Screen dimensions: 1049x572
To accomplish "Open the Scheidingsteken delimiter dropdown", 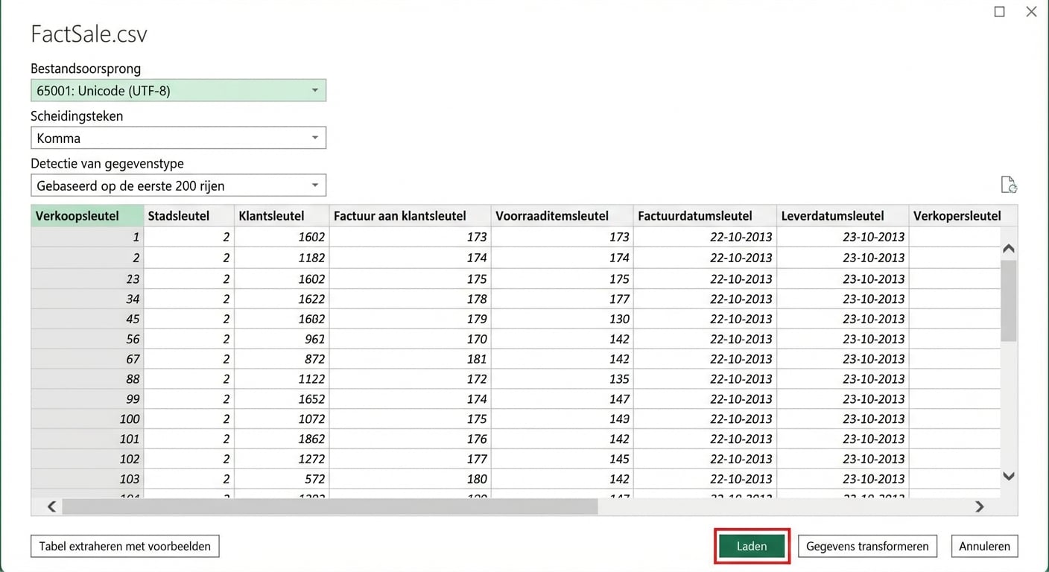I will point(316,137).
